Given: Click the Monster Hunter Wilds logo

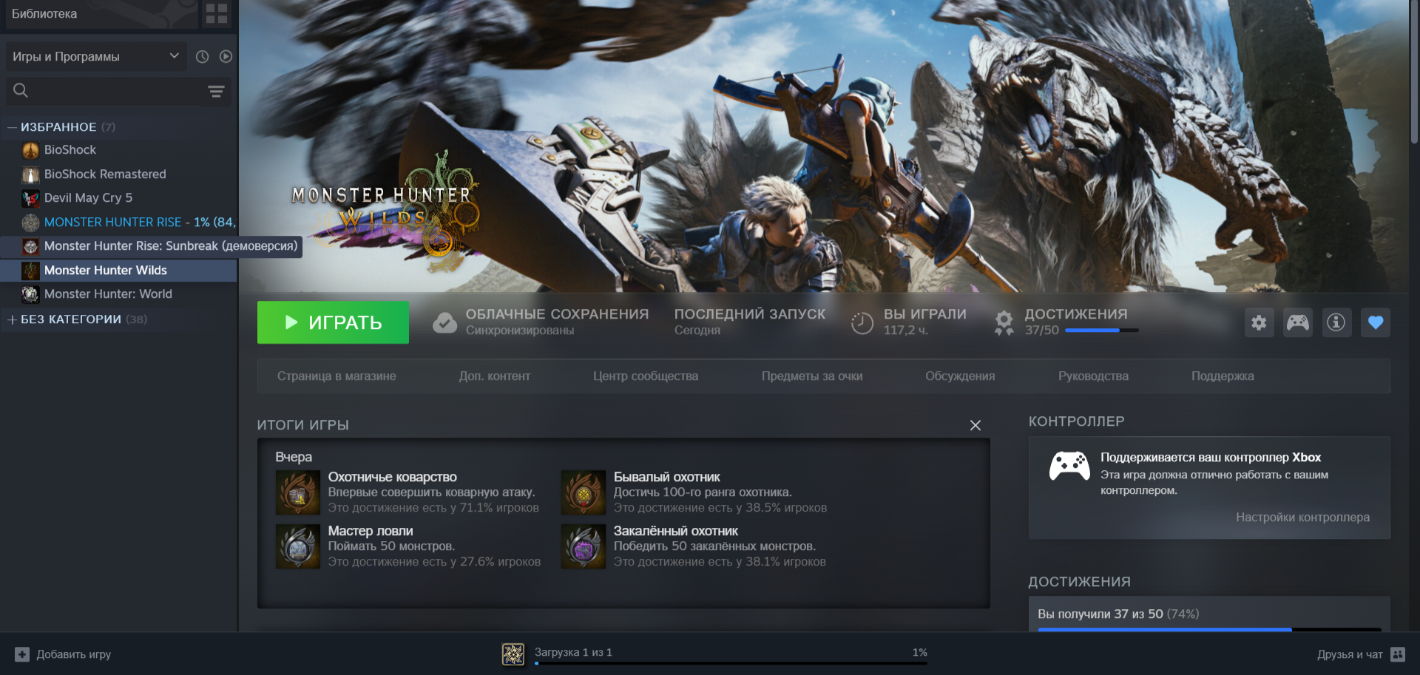Looking at the screenshot, I should pos(385,211).
